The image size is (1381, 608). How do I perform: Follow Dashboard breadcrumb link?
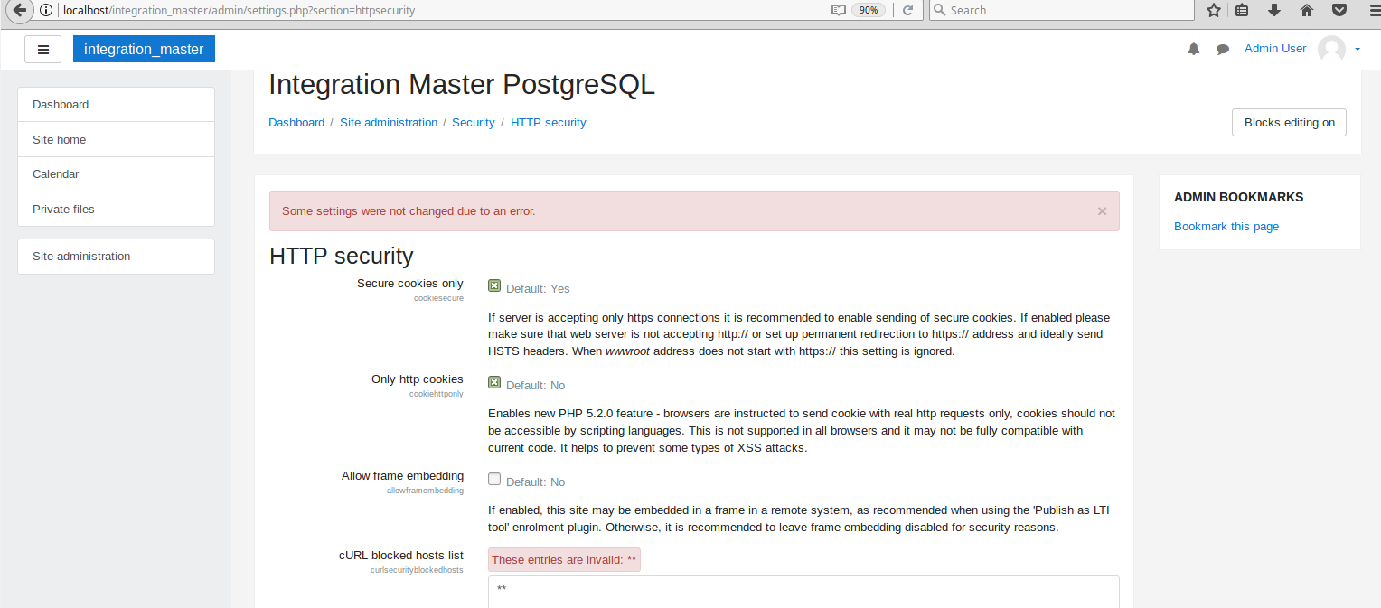(x=296, y=123)
